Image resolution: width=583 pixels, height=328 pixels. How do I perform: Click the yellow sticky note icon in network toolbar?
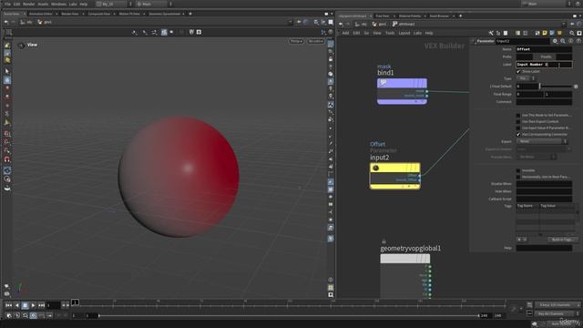tap(545, 33)
